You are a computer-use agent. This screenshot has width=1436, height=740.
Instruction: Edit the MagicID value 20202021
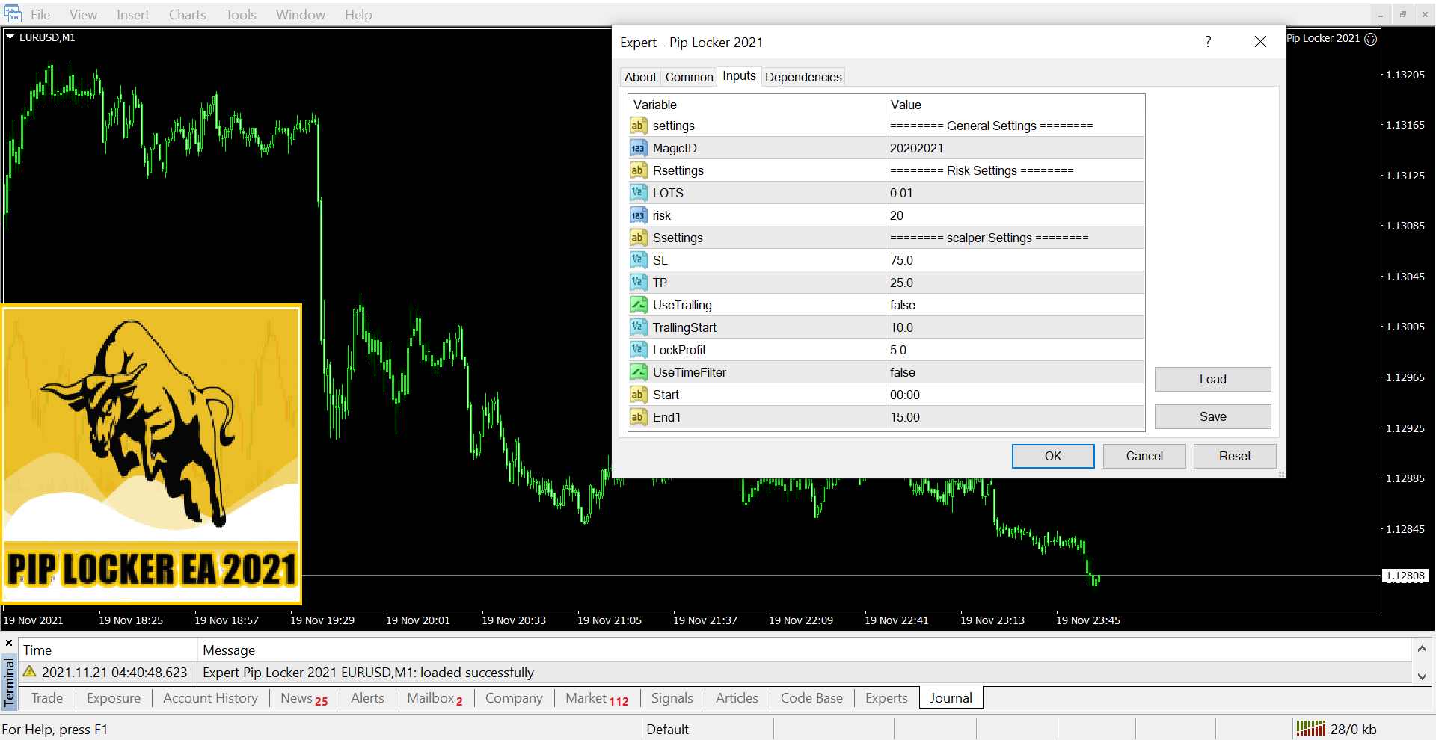click(x=1015, y=148)
